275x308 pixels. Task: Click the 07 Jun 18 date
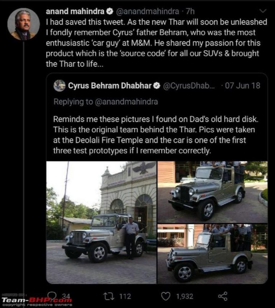[x=242, y=86]
